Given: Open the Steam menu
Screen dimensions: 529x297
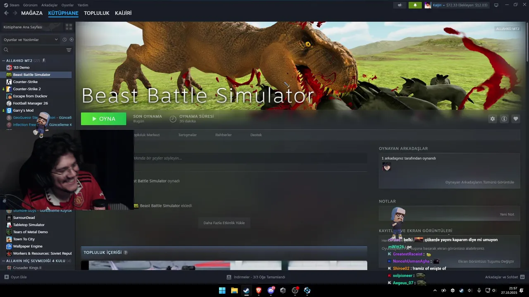Looking at the screenshot, I should [x=12, y=5].
